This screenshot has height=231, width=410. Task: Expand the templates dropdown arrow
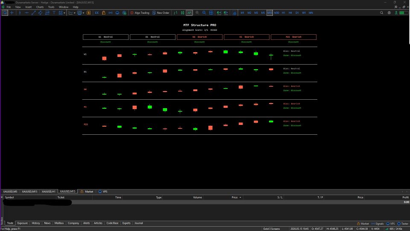[83, 13]
